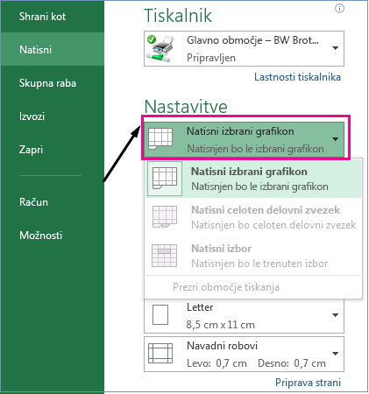The width and height of the screenshot is (369, 394).
Task: Click the 8,5 cm x 11 cm paper size text
Action: point(221,325)
